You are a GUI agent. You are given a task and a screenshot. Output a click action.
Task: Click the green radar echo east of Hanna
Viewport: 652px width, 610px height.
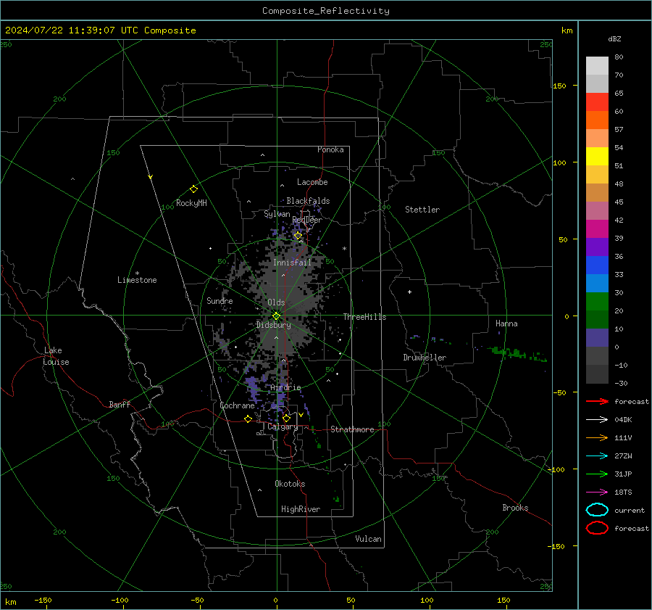pos(518,354)
